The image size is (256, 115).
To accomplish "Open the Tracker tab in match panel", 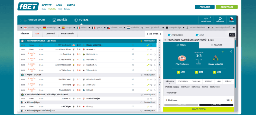I will (x=217, y=45).
